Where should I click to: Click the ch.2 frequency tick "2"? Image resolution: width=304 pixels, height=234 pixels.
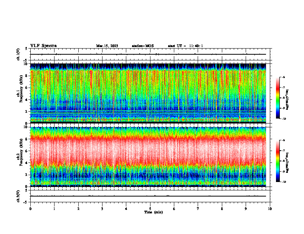[27, 175]
